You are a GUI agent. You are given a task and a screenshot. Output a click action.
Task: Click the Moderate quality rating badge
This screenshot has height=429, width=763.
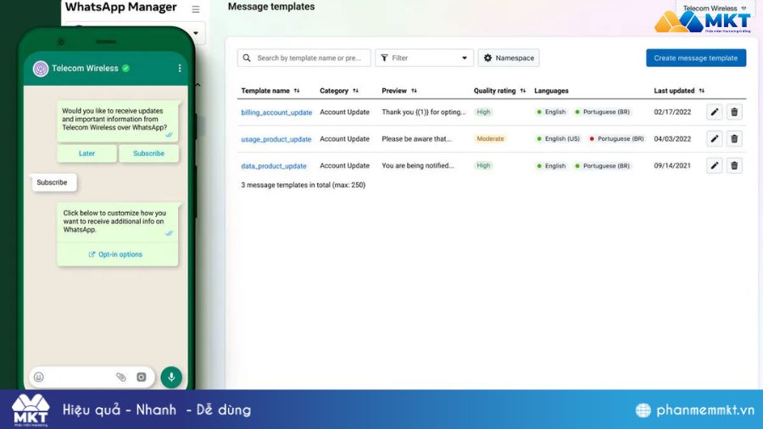click(x=490, y=139)
